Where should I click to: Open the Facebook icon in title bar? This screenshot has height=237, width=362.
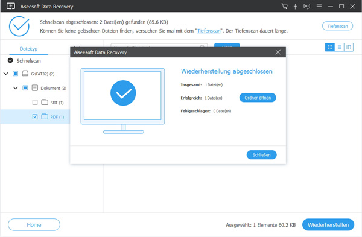tap(295, 6)
